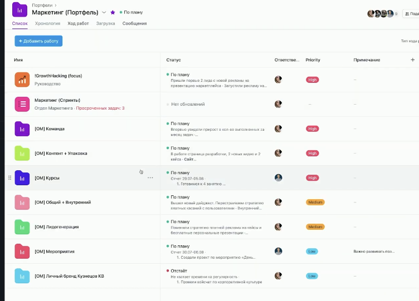Screen dimensions: 419x301
Task: Click Medium priority tag in Общий + Внутренний row
Action: tap(315, 203)
